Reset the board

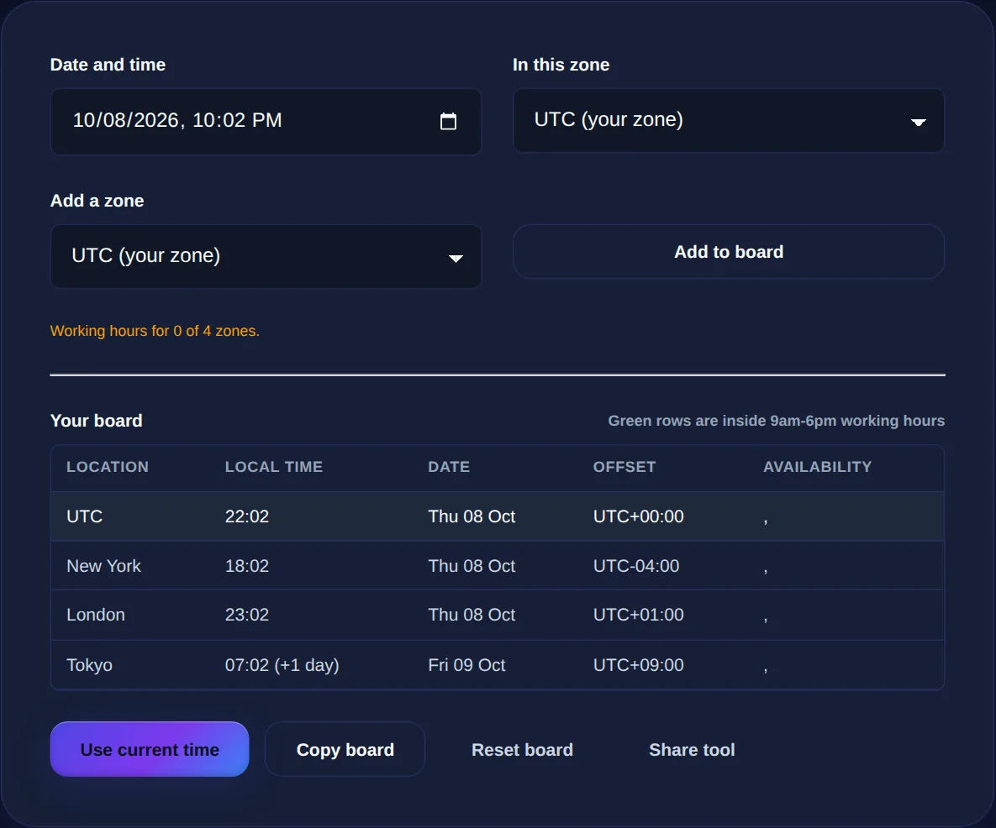point(522,749)
